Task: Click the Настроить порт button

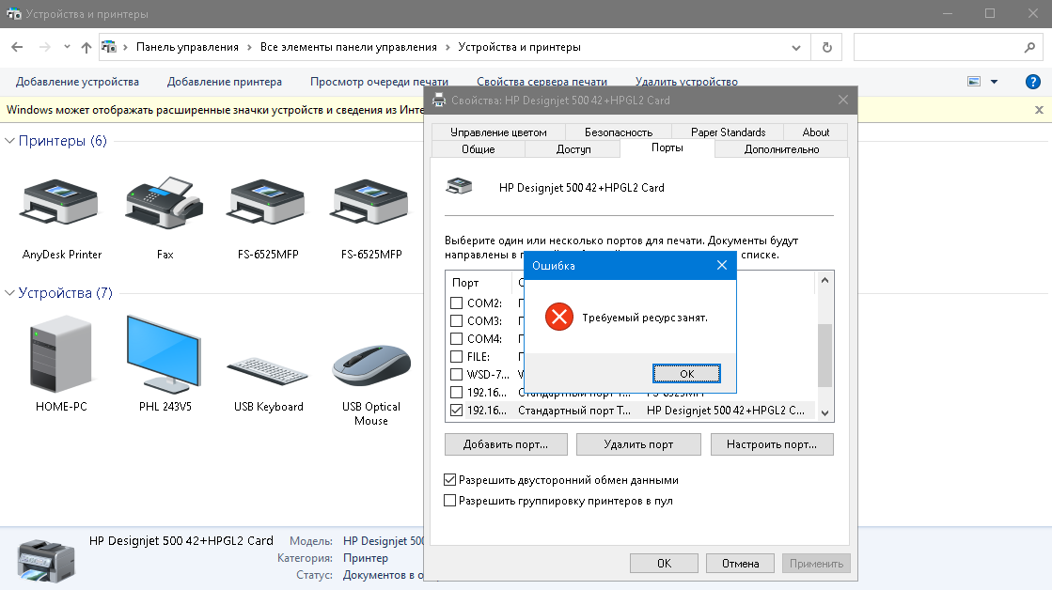Action: [x=772, y=443]
